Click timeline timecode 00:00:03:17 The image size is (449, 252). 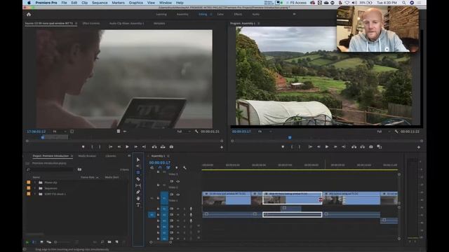pos(159,162)
